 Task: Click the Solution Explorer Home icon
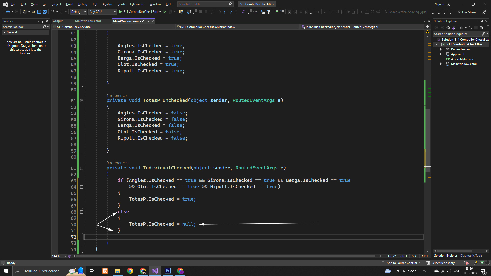(448, 28)
